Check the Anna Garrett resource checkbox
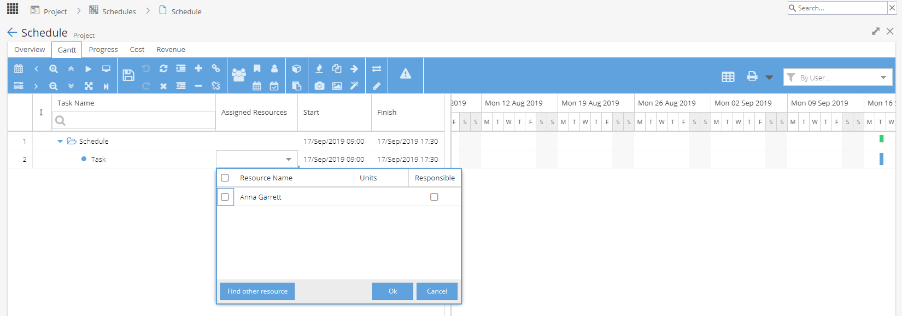The height and width of the screenshot is (316, 902). tap(225, 197)
